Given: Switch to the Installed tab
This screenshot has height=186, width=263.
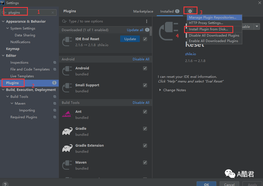Looking at the screenshot, I should tap(170, 11).
